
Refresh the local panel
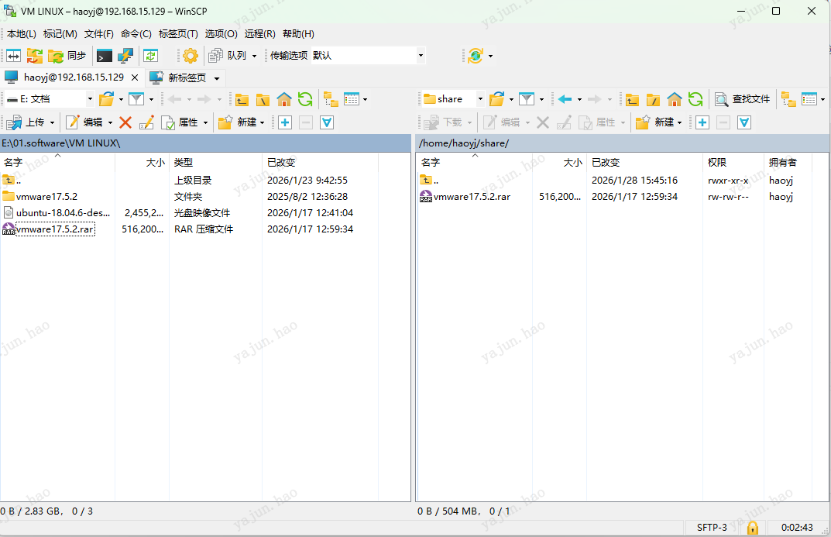coord(305,99)
